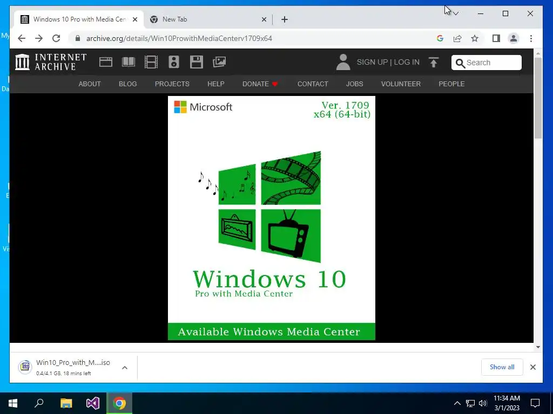Reload the page
Image resolution: width=553 pixels, height=414 pixels.
56,38
